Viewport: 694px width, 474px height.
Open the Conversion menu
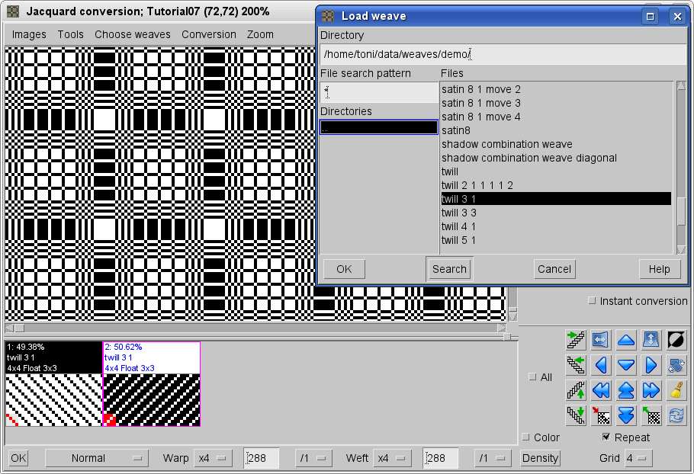(210, 34)
